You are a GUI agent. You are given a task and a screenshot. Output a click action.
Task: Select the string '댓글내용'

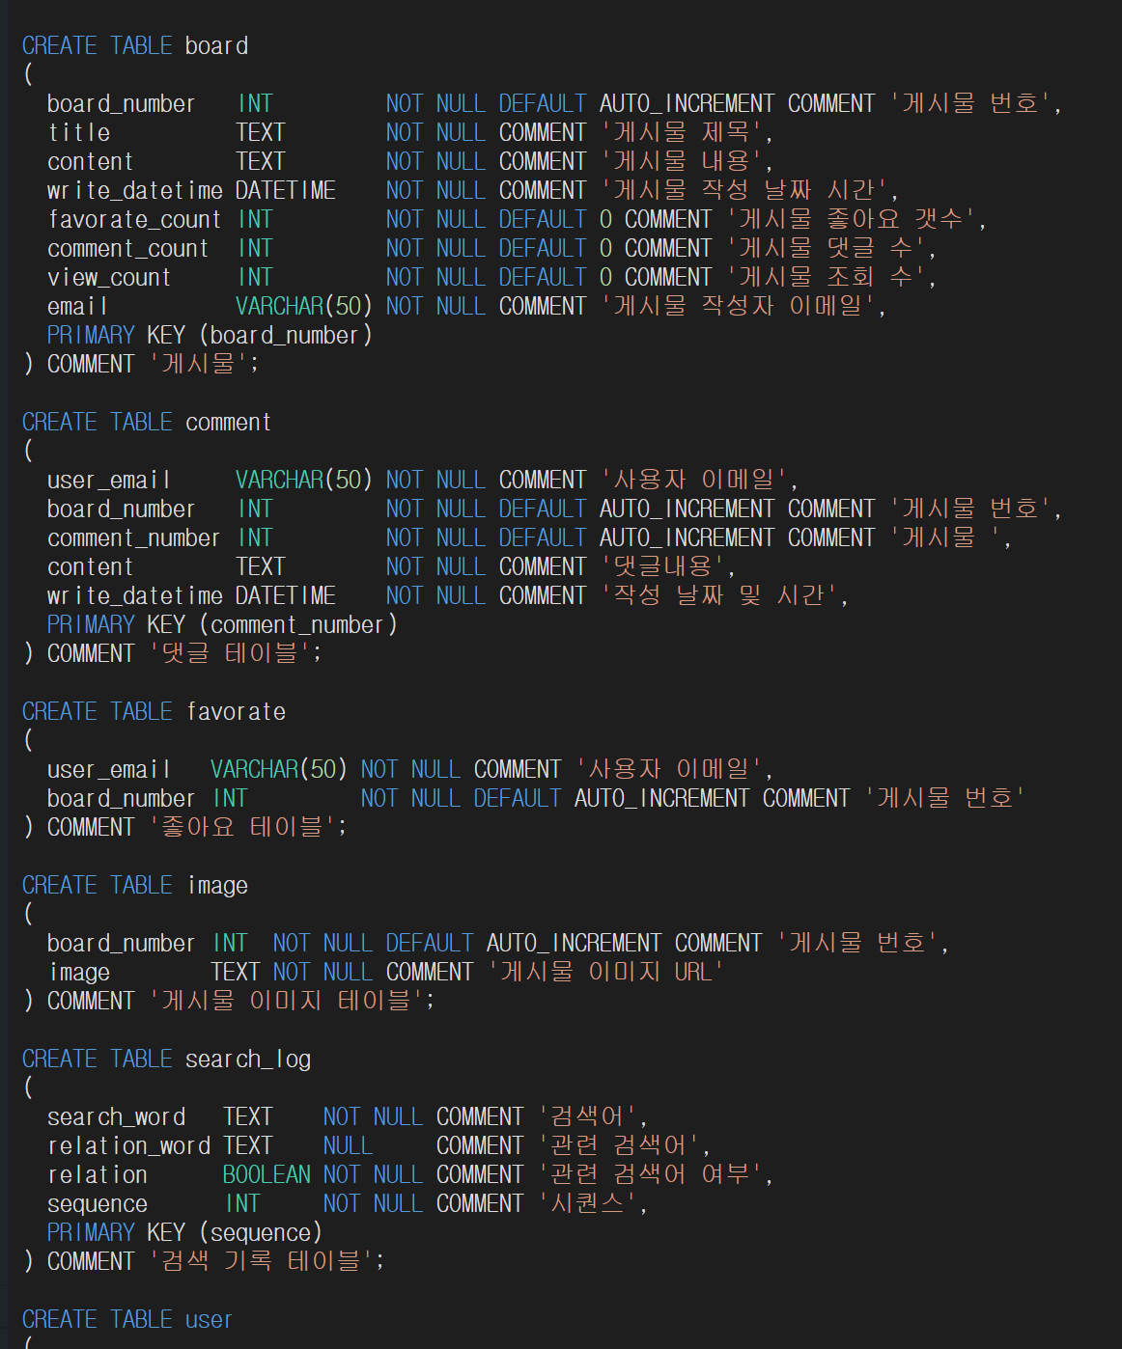pos(662,566)
